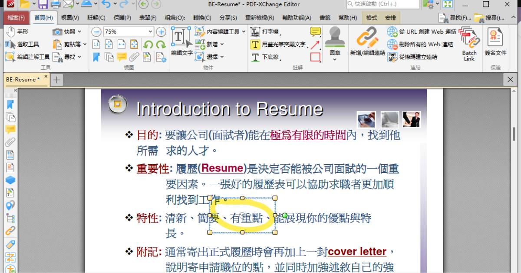Click the vertical scrollbar thumb

click(x=515, y=135)
